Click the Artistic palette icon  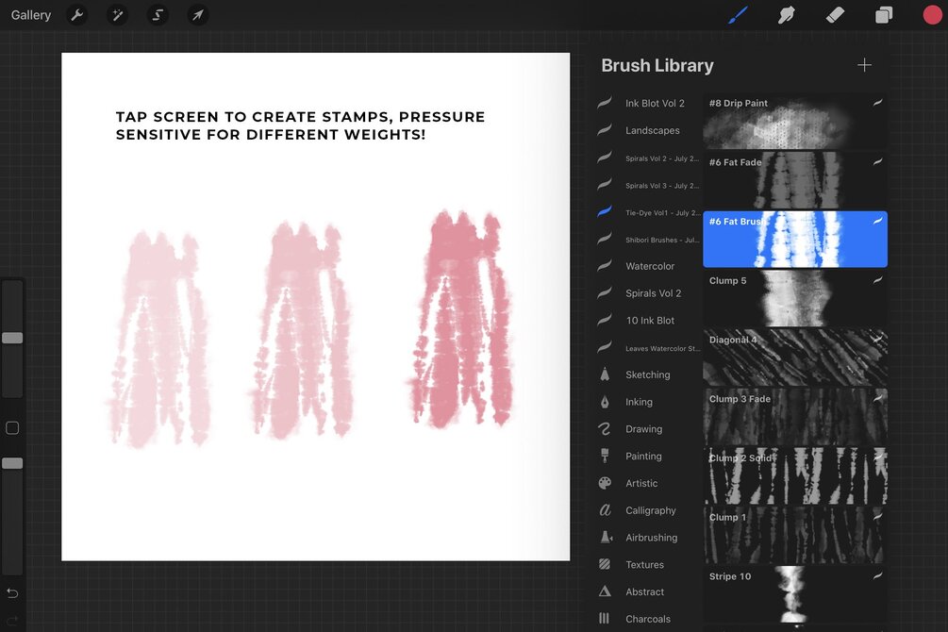pos(605,483)
